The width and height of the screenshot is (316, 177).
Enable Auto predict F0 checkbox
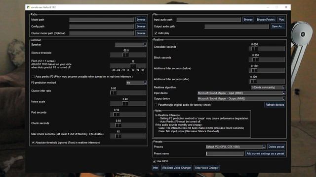pos(33,77)
